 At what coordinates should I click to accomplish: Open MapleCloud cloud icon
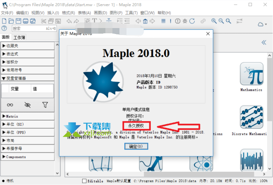click(x=260, y=24)
